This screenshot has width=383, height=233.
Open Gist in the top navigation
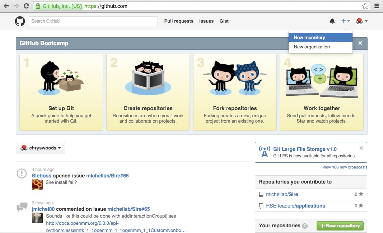point(224,21)
